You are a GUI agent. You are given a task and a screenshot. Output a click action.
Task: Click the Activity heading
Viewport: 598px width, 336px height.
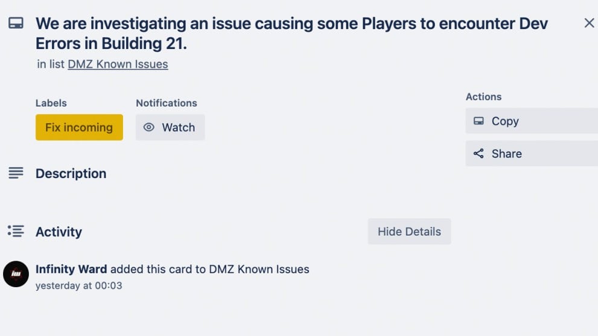pos(59,232)
